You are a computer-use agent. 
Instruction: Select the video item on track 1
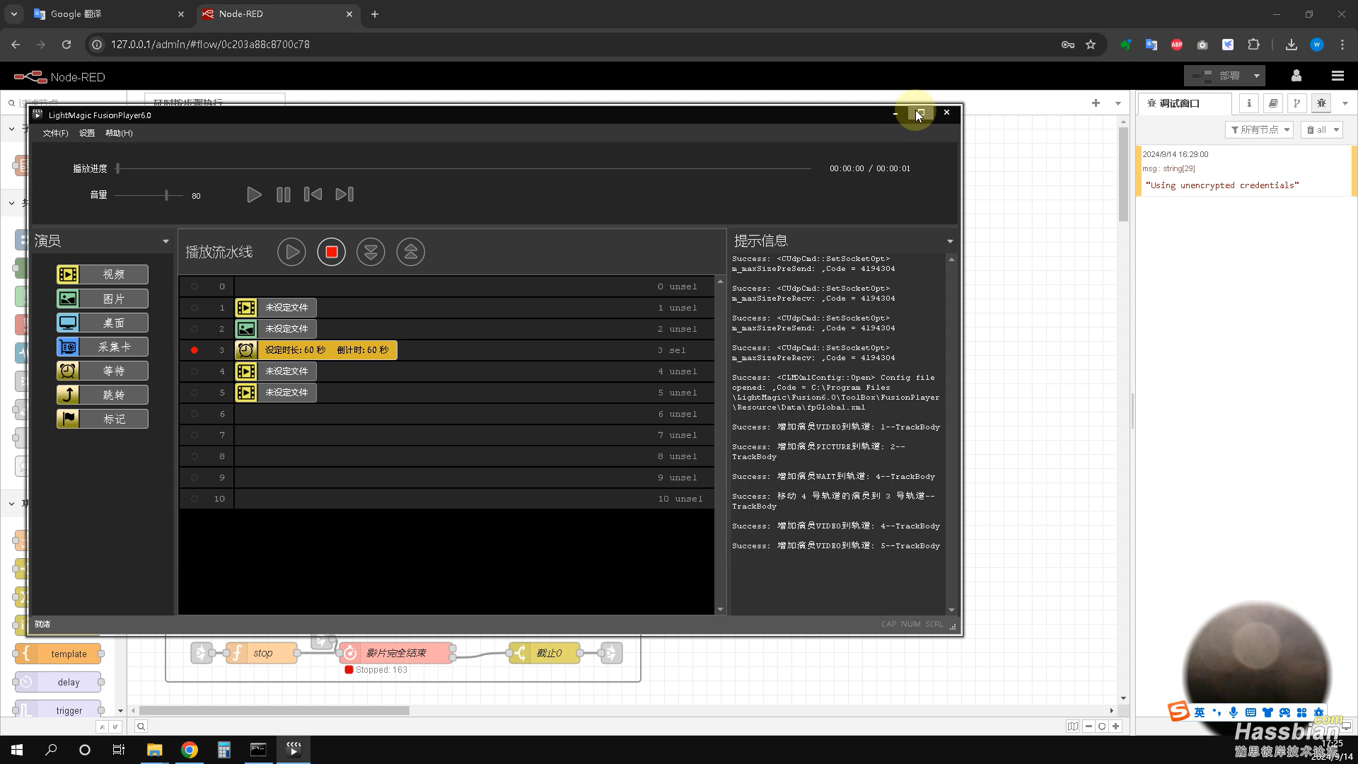tap(276, 308)
